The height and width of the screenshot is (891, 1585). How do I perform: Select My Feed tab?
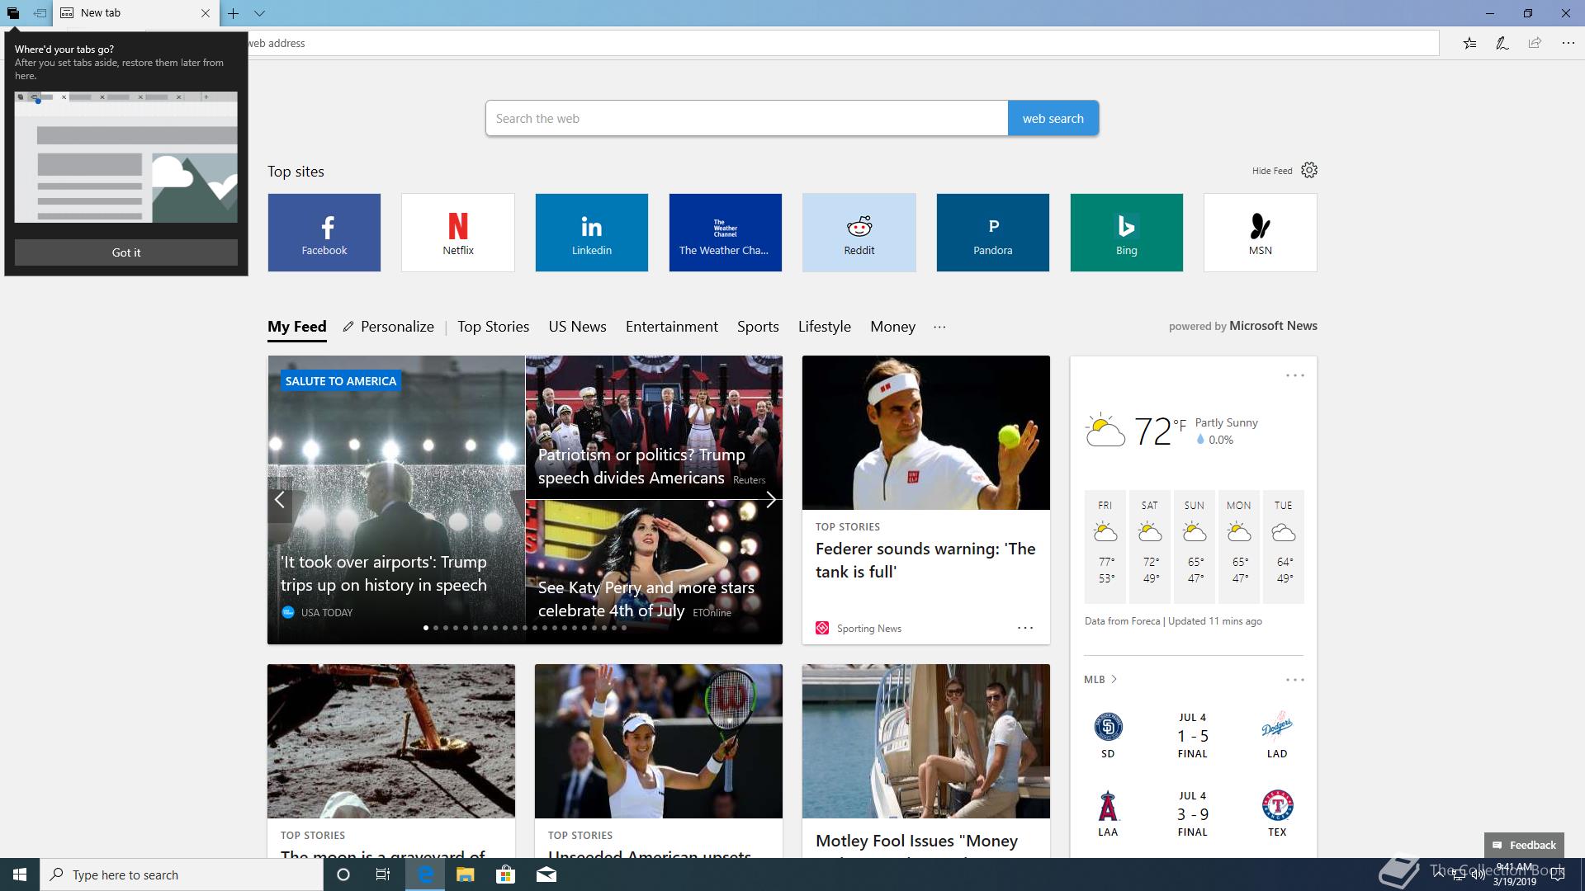pos(297,327)
